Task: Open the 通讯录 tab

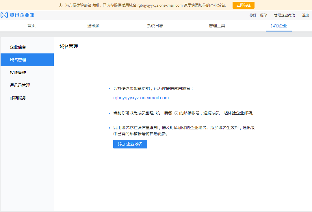Action: [x=93, y=26]
